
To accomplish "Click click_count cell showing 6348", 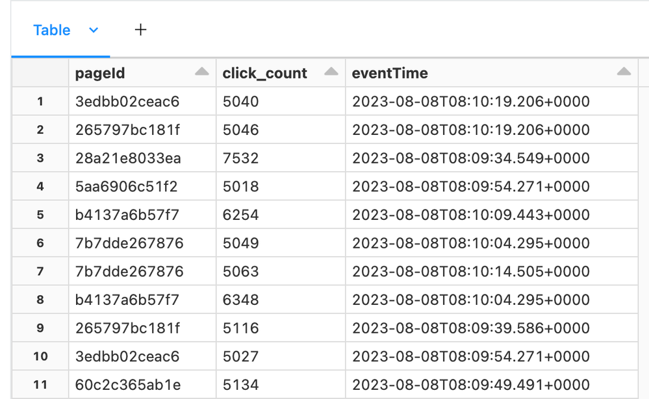I will point(240,300).
